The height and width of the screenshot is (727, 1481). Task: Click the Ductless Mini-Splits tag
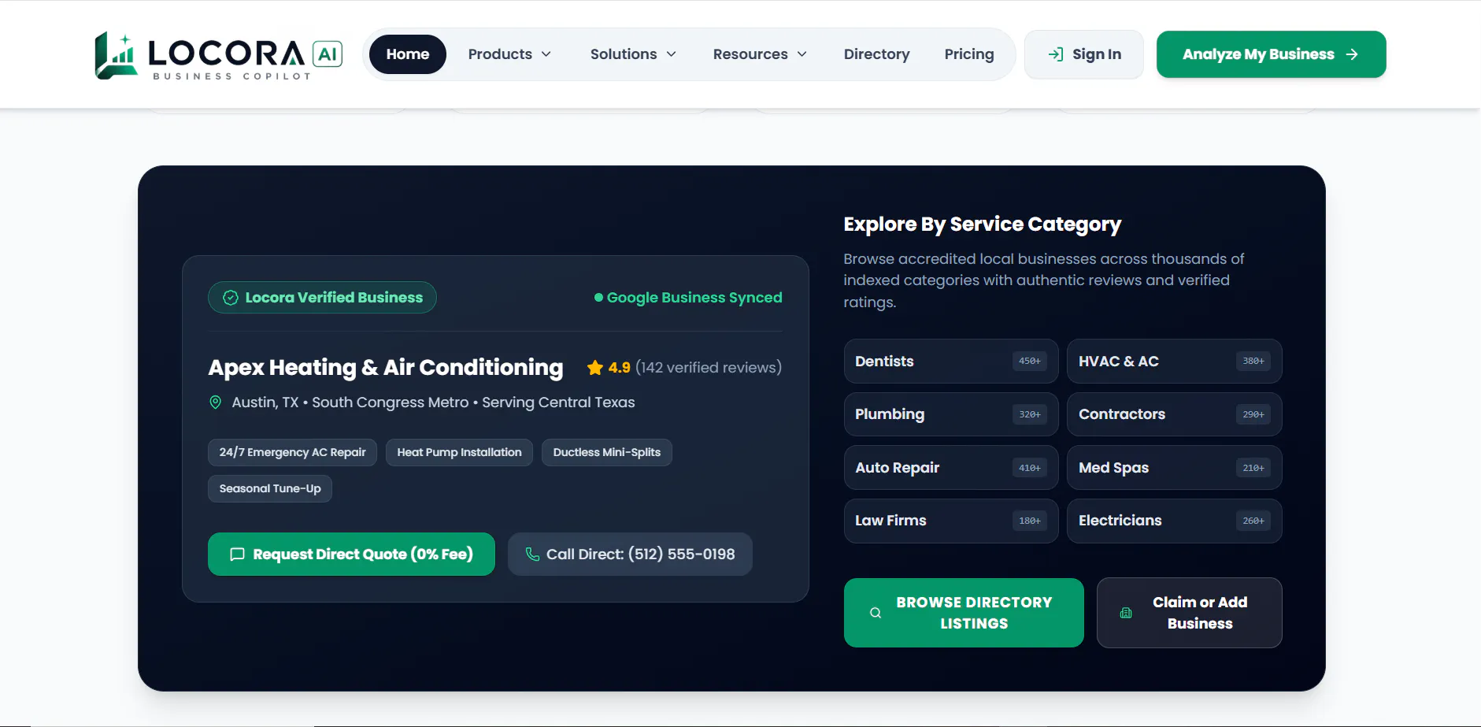coord(607,452)
